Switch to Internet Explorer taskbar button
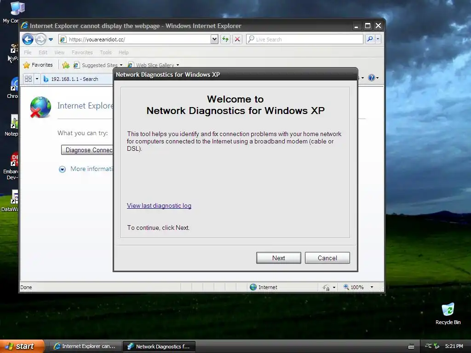Screen dimensions: 471x353 pos(85,346)
